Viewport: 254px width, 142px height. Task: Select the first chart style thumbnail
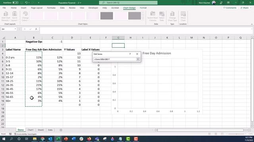(37, 16)
